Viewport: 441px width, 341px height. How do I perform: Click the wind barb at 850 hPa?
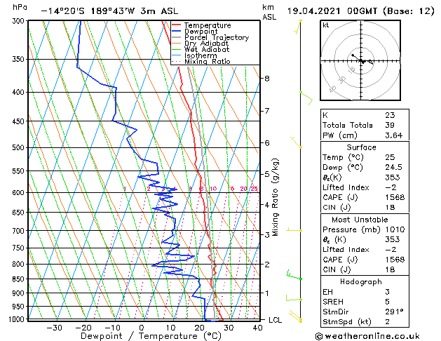point(294,275)
